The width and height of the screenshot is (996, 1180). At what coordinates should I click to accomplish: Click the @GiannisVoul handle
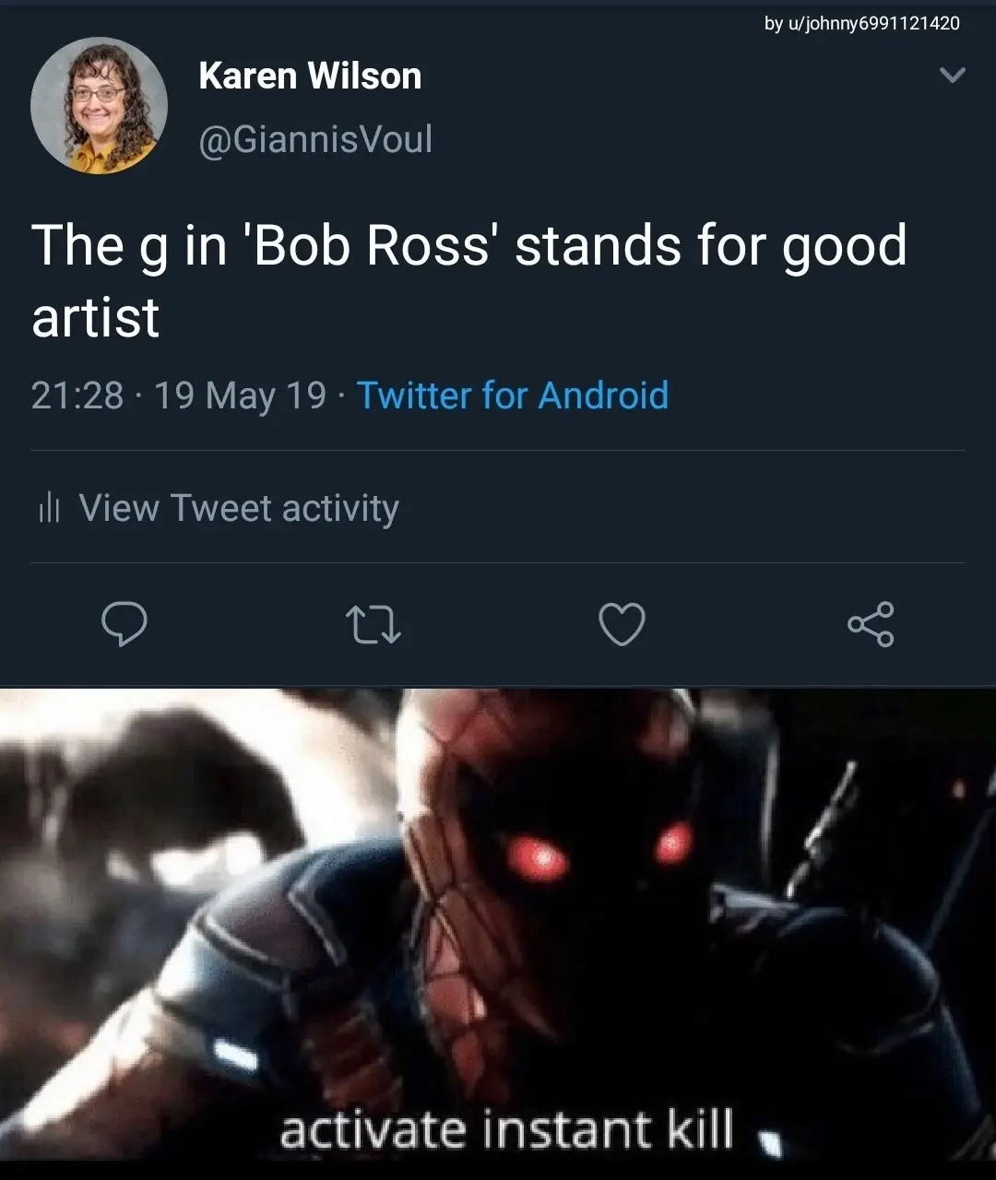[315, 139]
